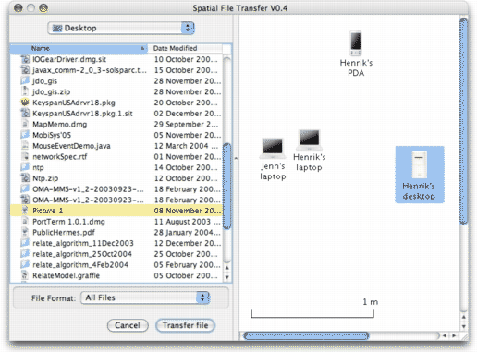Select the highlighted Picture 1 file name
This screenshot has height=352, width=477.
coord(48,211)
